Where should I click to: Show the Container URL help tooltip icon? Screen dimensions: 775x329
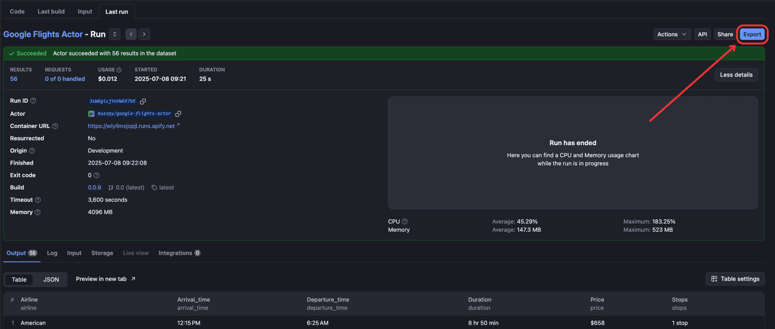[x=55, y=126]
